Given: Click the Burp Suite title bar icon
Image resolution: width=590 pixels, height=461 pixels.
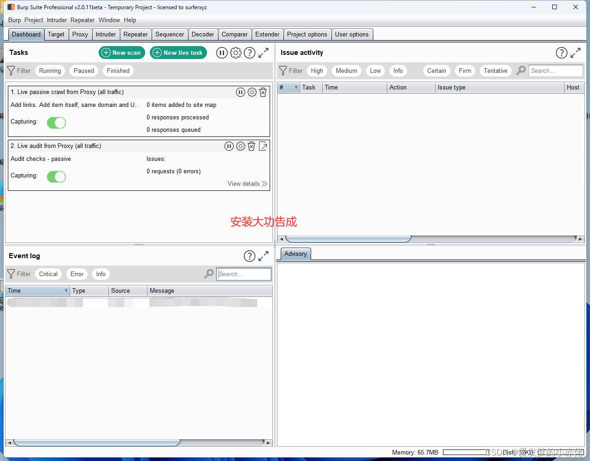Looking at the screenshot, I should click(x=11, y=7).
